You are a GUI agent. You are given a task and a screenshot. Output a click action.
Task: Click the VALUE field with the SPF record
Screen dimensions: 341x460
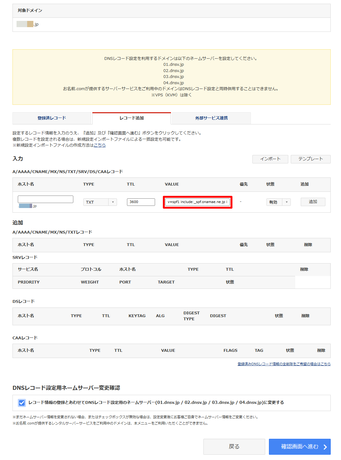197,202
